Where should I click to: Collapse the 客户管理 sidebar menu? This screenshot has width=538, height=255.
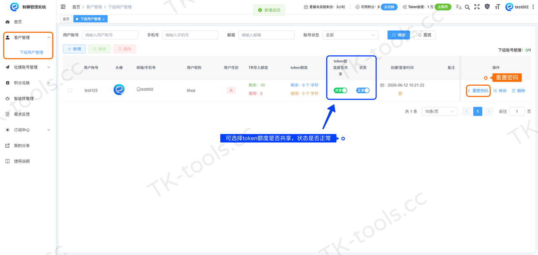click(28, 37)
